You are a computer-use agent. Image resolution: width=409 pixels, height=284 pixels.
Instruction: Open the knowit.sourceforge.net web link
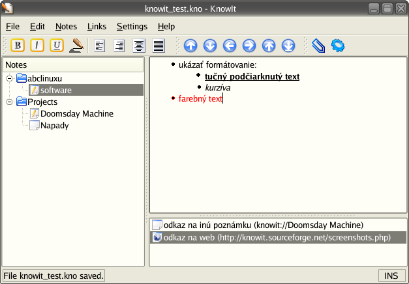278,237
